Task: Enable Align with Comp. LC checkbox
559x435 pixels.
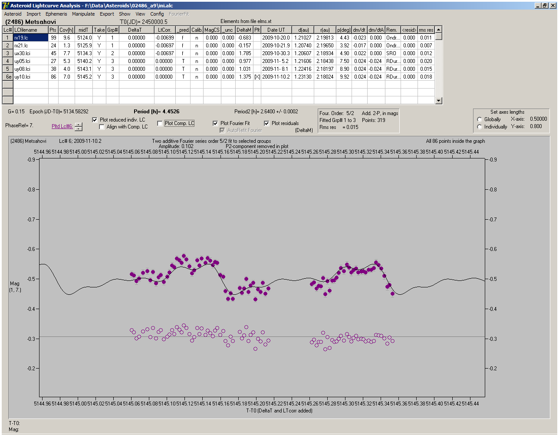Action: [102, 127]
